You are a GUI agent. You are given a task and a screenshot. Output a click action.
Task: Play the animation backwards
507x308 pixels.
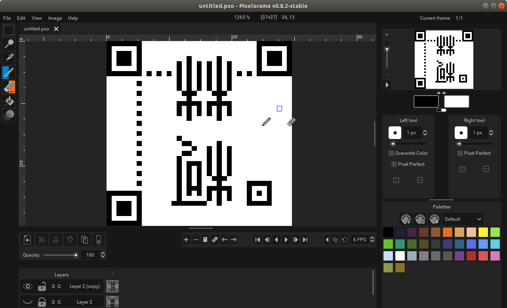[276, 240]
